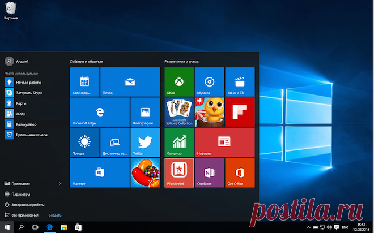Click the battery tray icon
Viewport: 374px width, 233px height.
tap(315, 227)
